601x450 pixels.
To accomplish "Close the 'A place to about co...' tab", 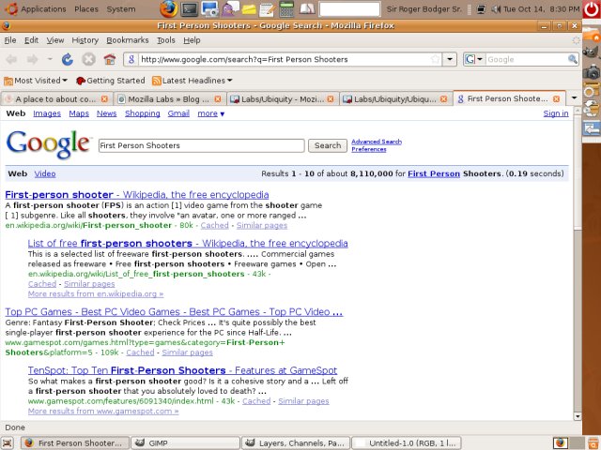I will tap(104, 99).
